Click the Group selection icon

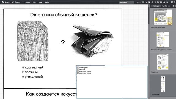pyautogui.click(x=158, y=2)
